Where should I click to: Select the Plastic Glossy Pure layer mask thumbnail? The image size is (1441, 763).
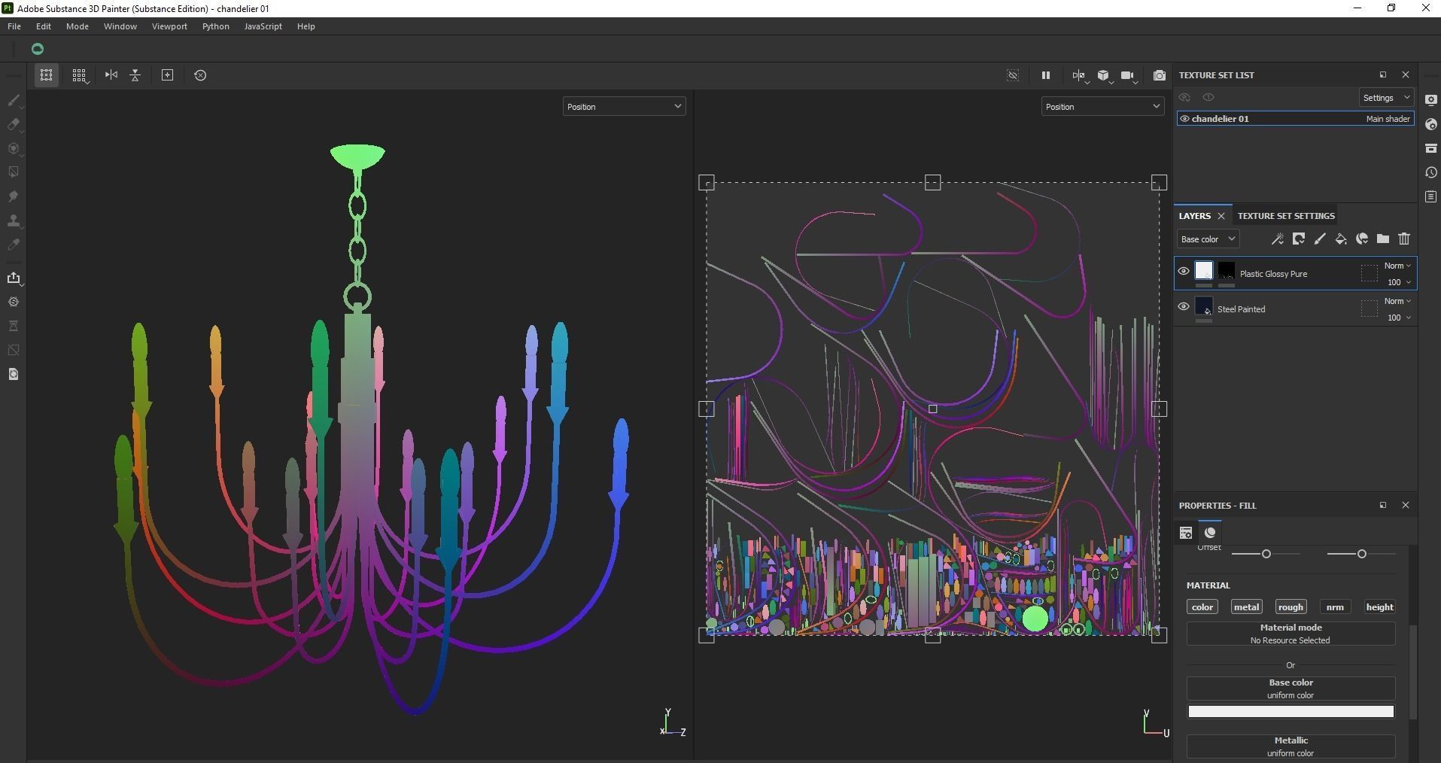click(1227, 271)
